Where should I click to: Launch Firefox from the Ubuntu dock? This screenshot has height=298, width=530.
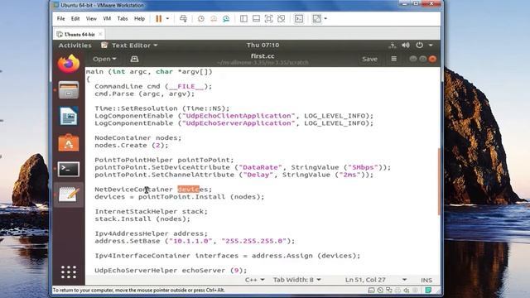tap(69, 64)
